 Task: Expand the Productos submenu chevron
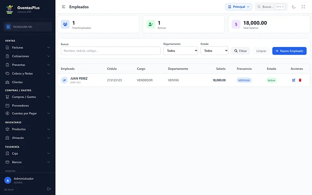tap(48, 129)
